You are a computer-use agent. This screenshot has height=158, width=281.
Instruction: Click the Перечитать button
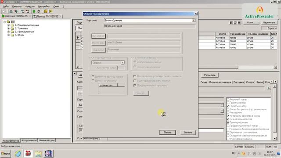tap(269, 22)
